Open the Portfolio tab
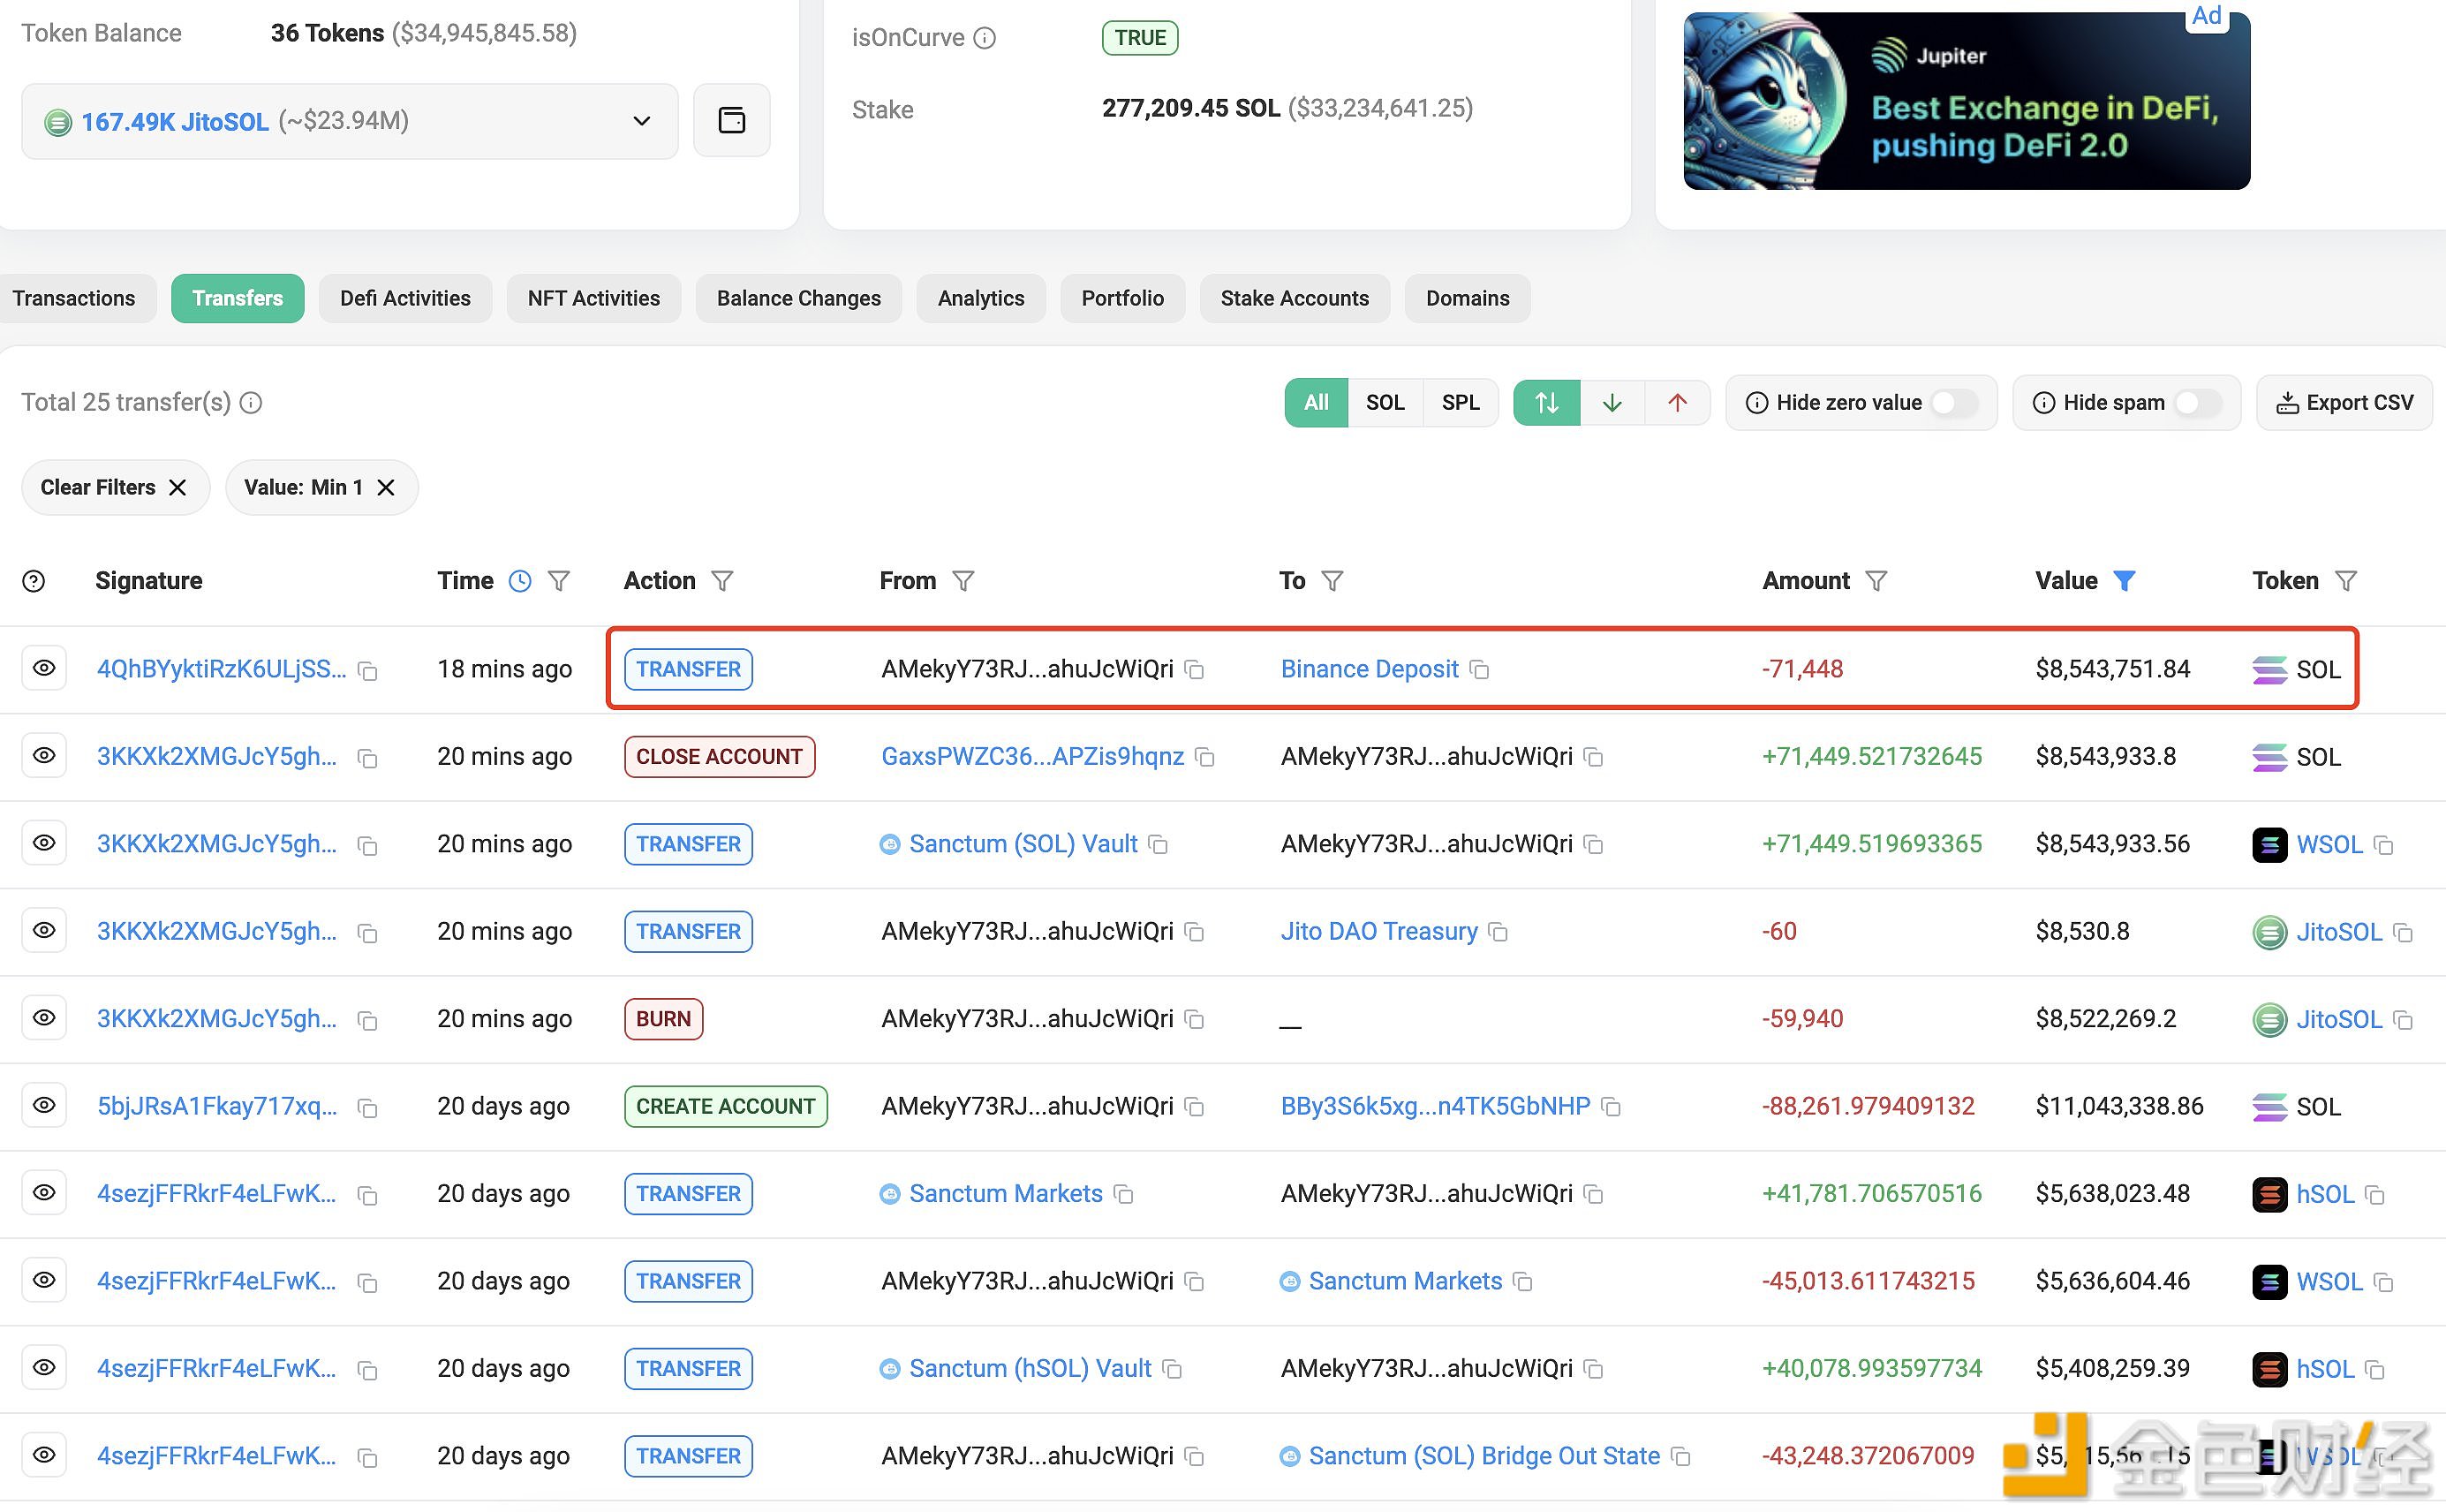Viewport: 2446px width, 1512px height. [1122, 299]
